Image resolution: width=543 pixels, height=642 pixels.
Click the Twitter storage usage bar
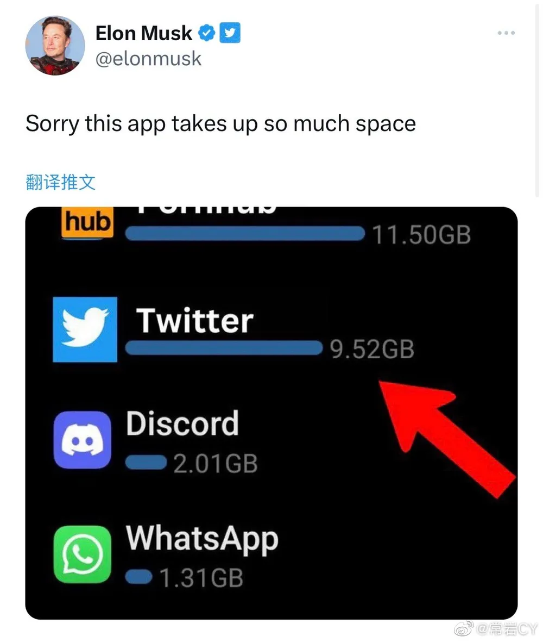coord(224,348)
